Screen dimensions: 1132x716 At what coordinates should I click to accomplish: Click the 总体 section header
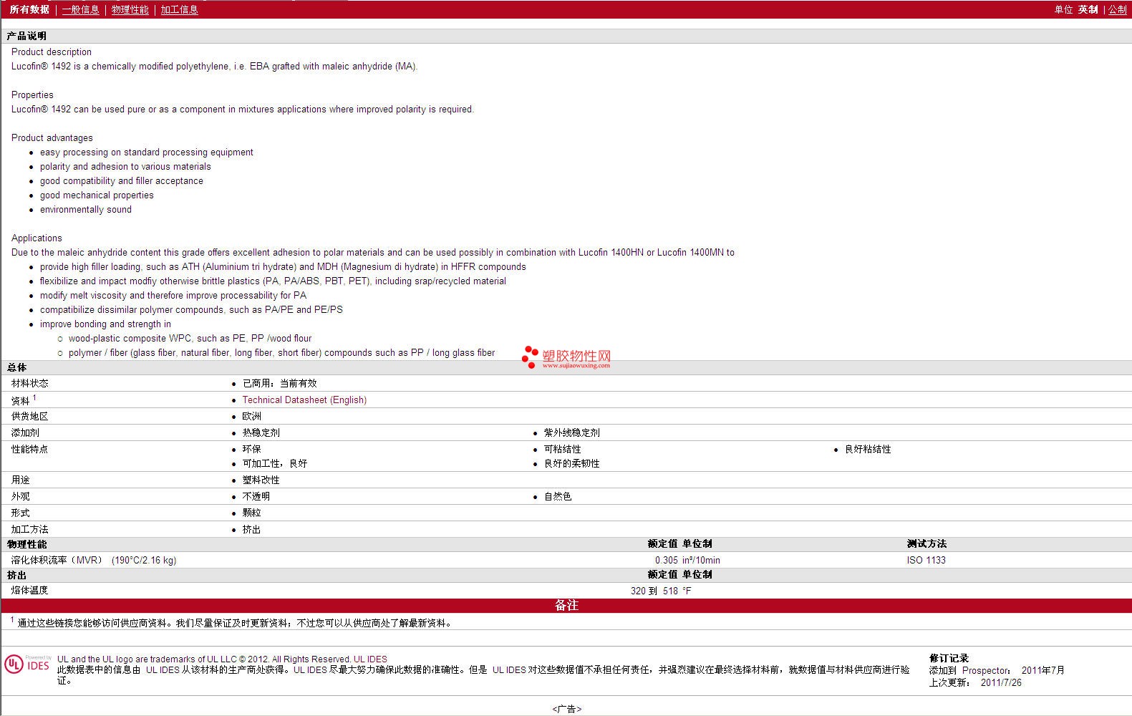click(16, 367)
